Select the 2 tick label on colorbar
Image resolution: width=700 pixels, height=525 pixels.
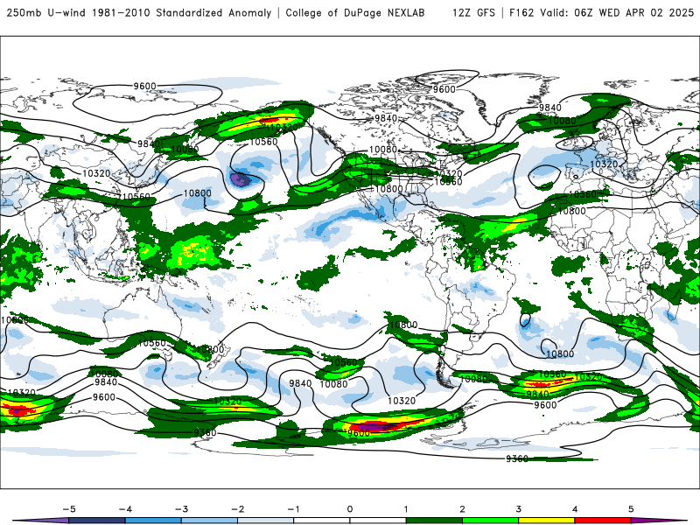pyautogui.click(x=462, y=509)
